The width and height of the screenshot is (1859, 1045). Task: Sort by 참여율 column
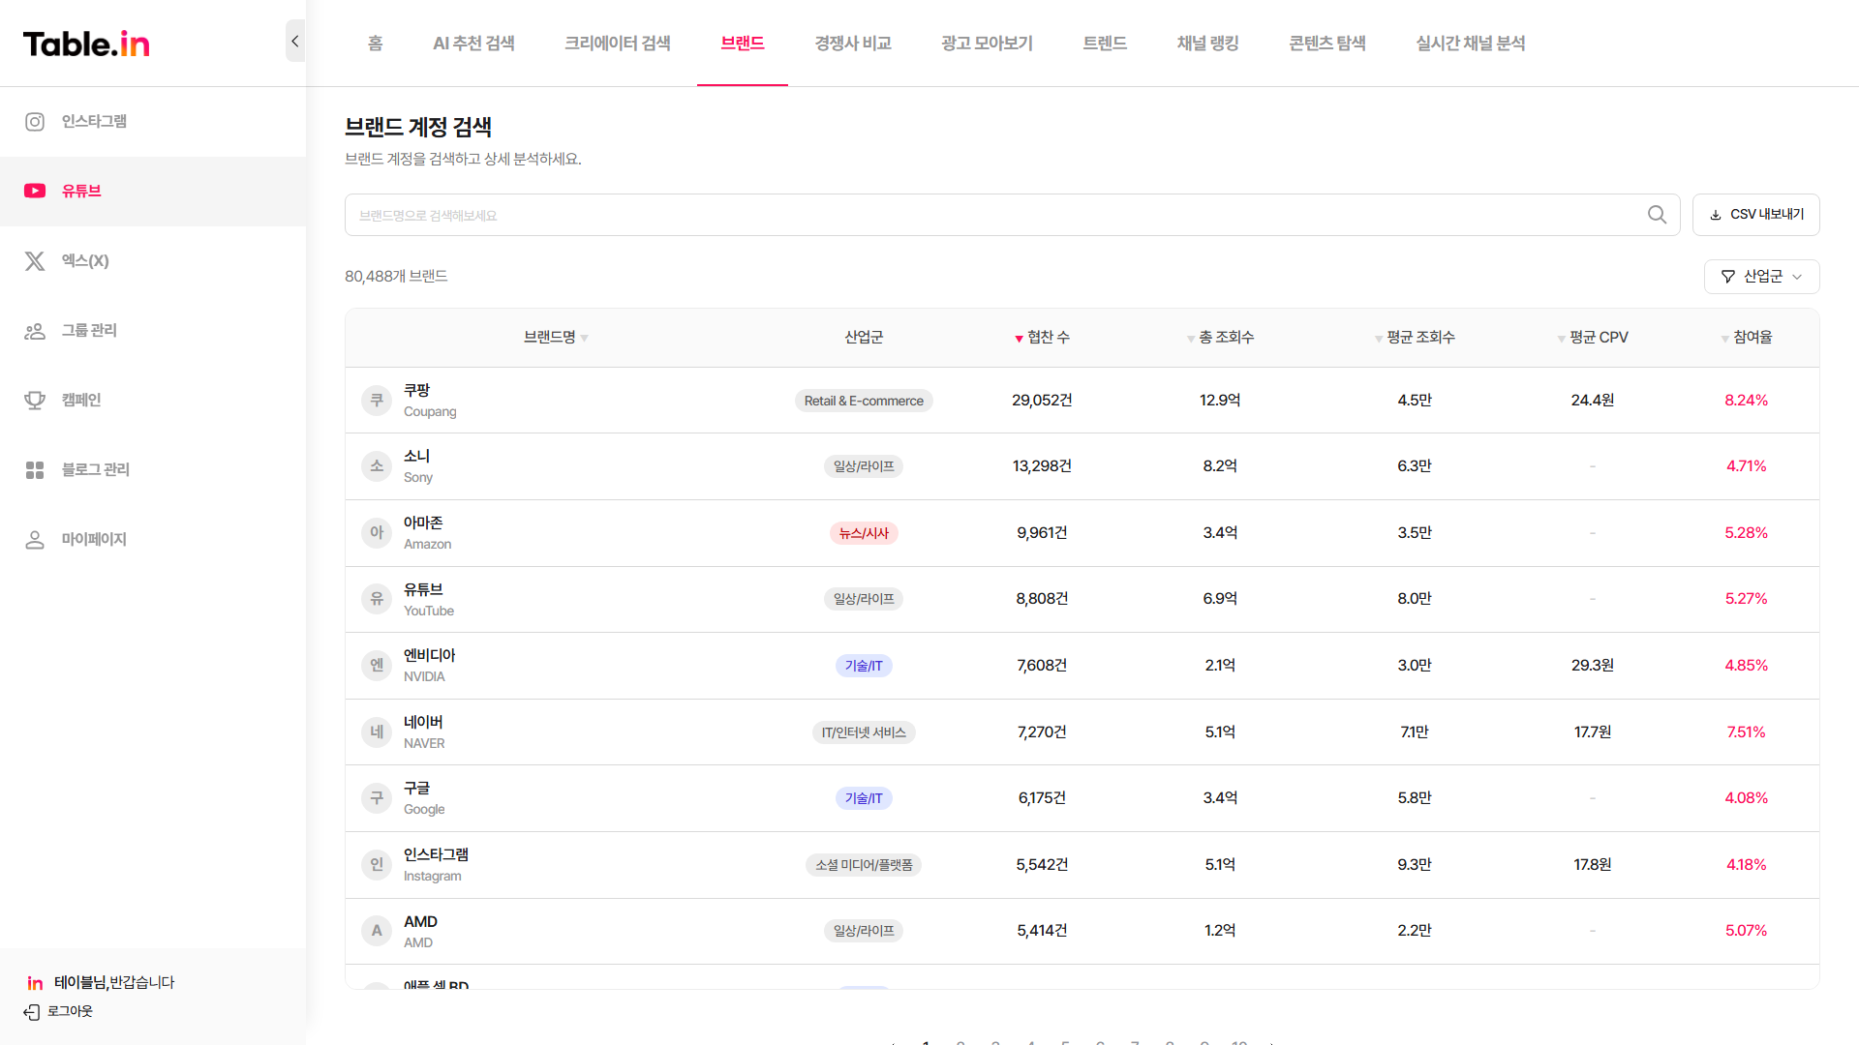pyautogui.click(x=1747, y=338)
